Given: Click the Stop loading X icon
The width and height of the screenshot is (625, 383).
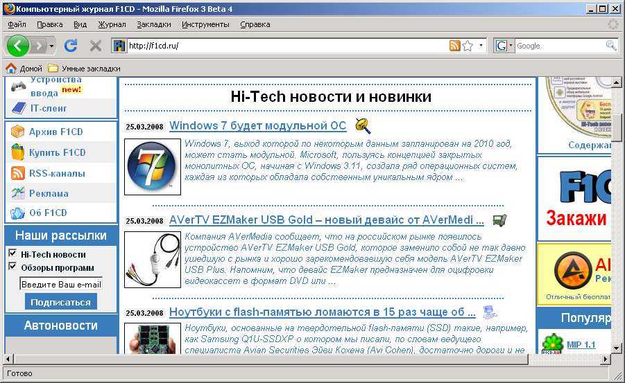Looking at the screenshot, I should tap(96, 46).
